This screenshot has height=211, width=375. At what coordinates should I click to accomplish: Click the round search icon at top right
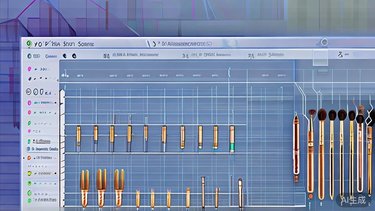click(324, 42)
